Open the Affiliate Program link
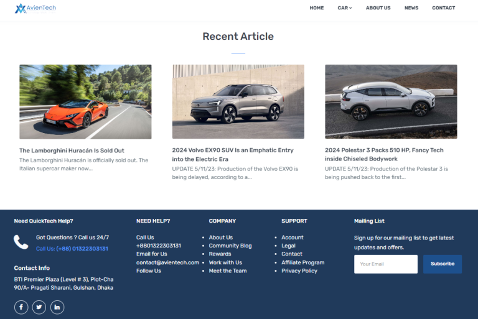The width and height of the screenshot is (478, 319). click(302, 262)
